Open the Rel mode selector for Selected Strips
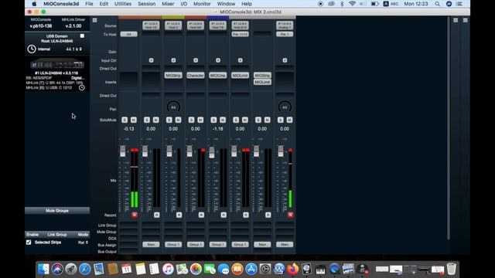495x278 pixels. (x=83, y=242)
